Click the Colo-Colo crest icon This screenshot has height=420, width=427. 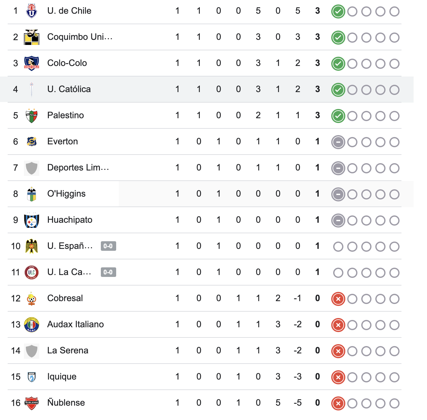(31, 63)
